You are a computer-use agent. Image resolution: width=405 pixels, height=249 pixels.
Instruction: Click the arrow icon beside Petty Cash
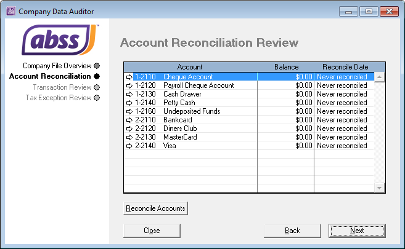(x=129, y=103)
